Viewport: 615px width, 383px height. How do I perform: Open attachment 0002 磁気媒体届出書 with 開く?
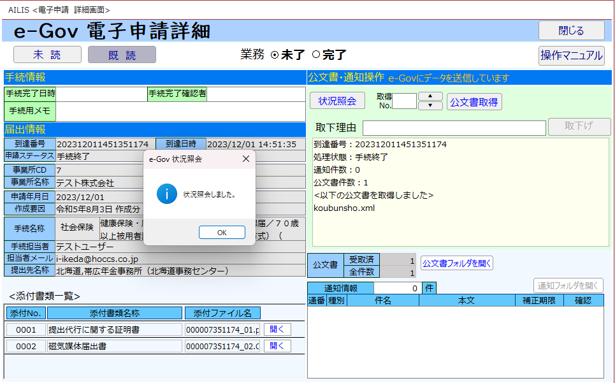277,346
